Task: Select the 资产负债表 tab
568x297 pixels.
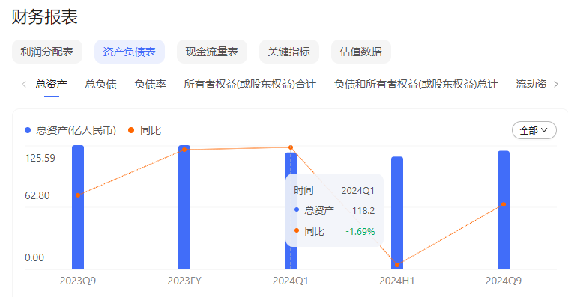Action: pyautogui.click(x=130, y=52)
